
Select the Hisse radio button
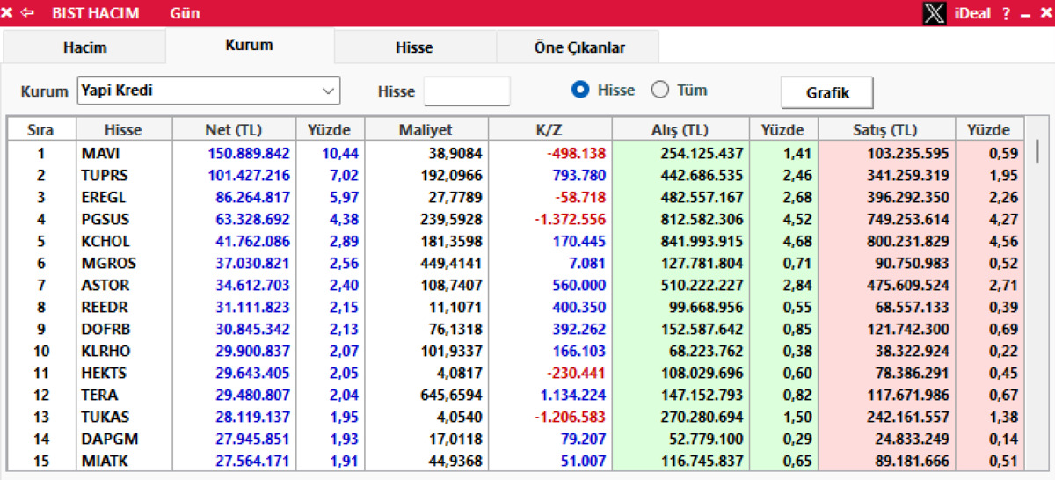coord(579,90)
